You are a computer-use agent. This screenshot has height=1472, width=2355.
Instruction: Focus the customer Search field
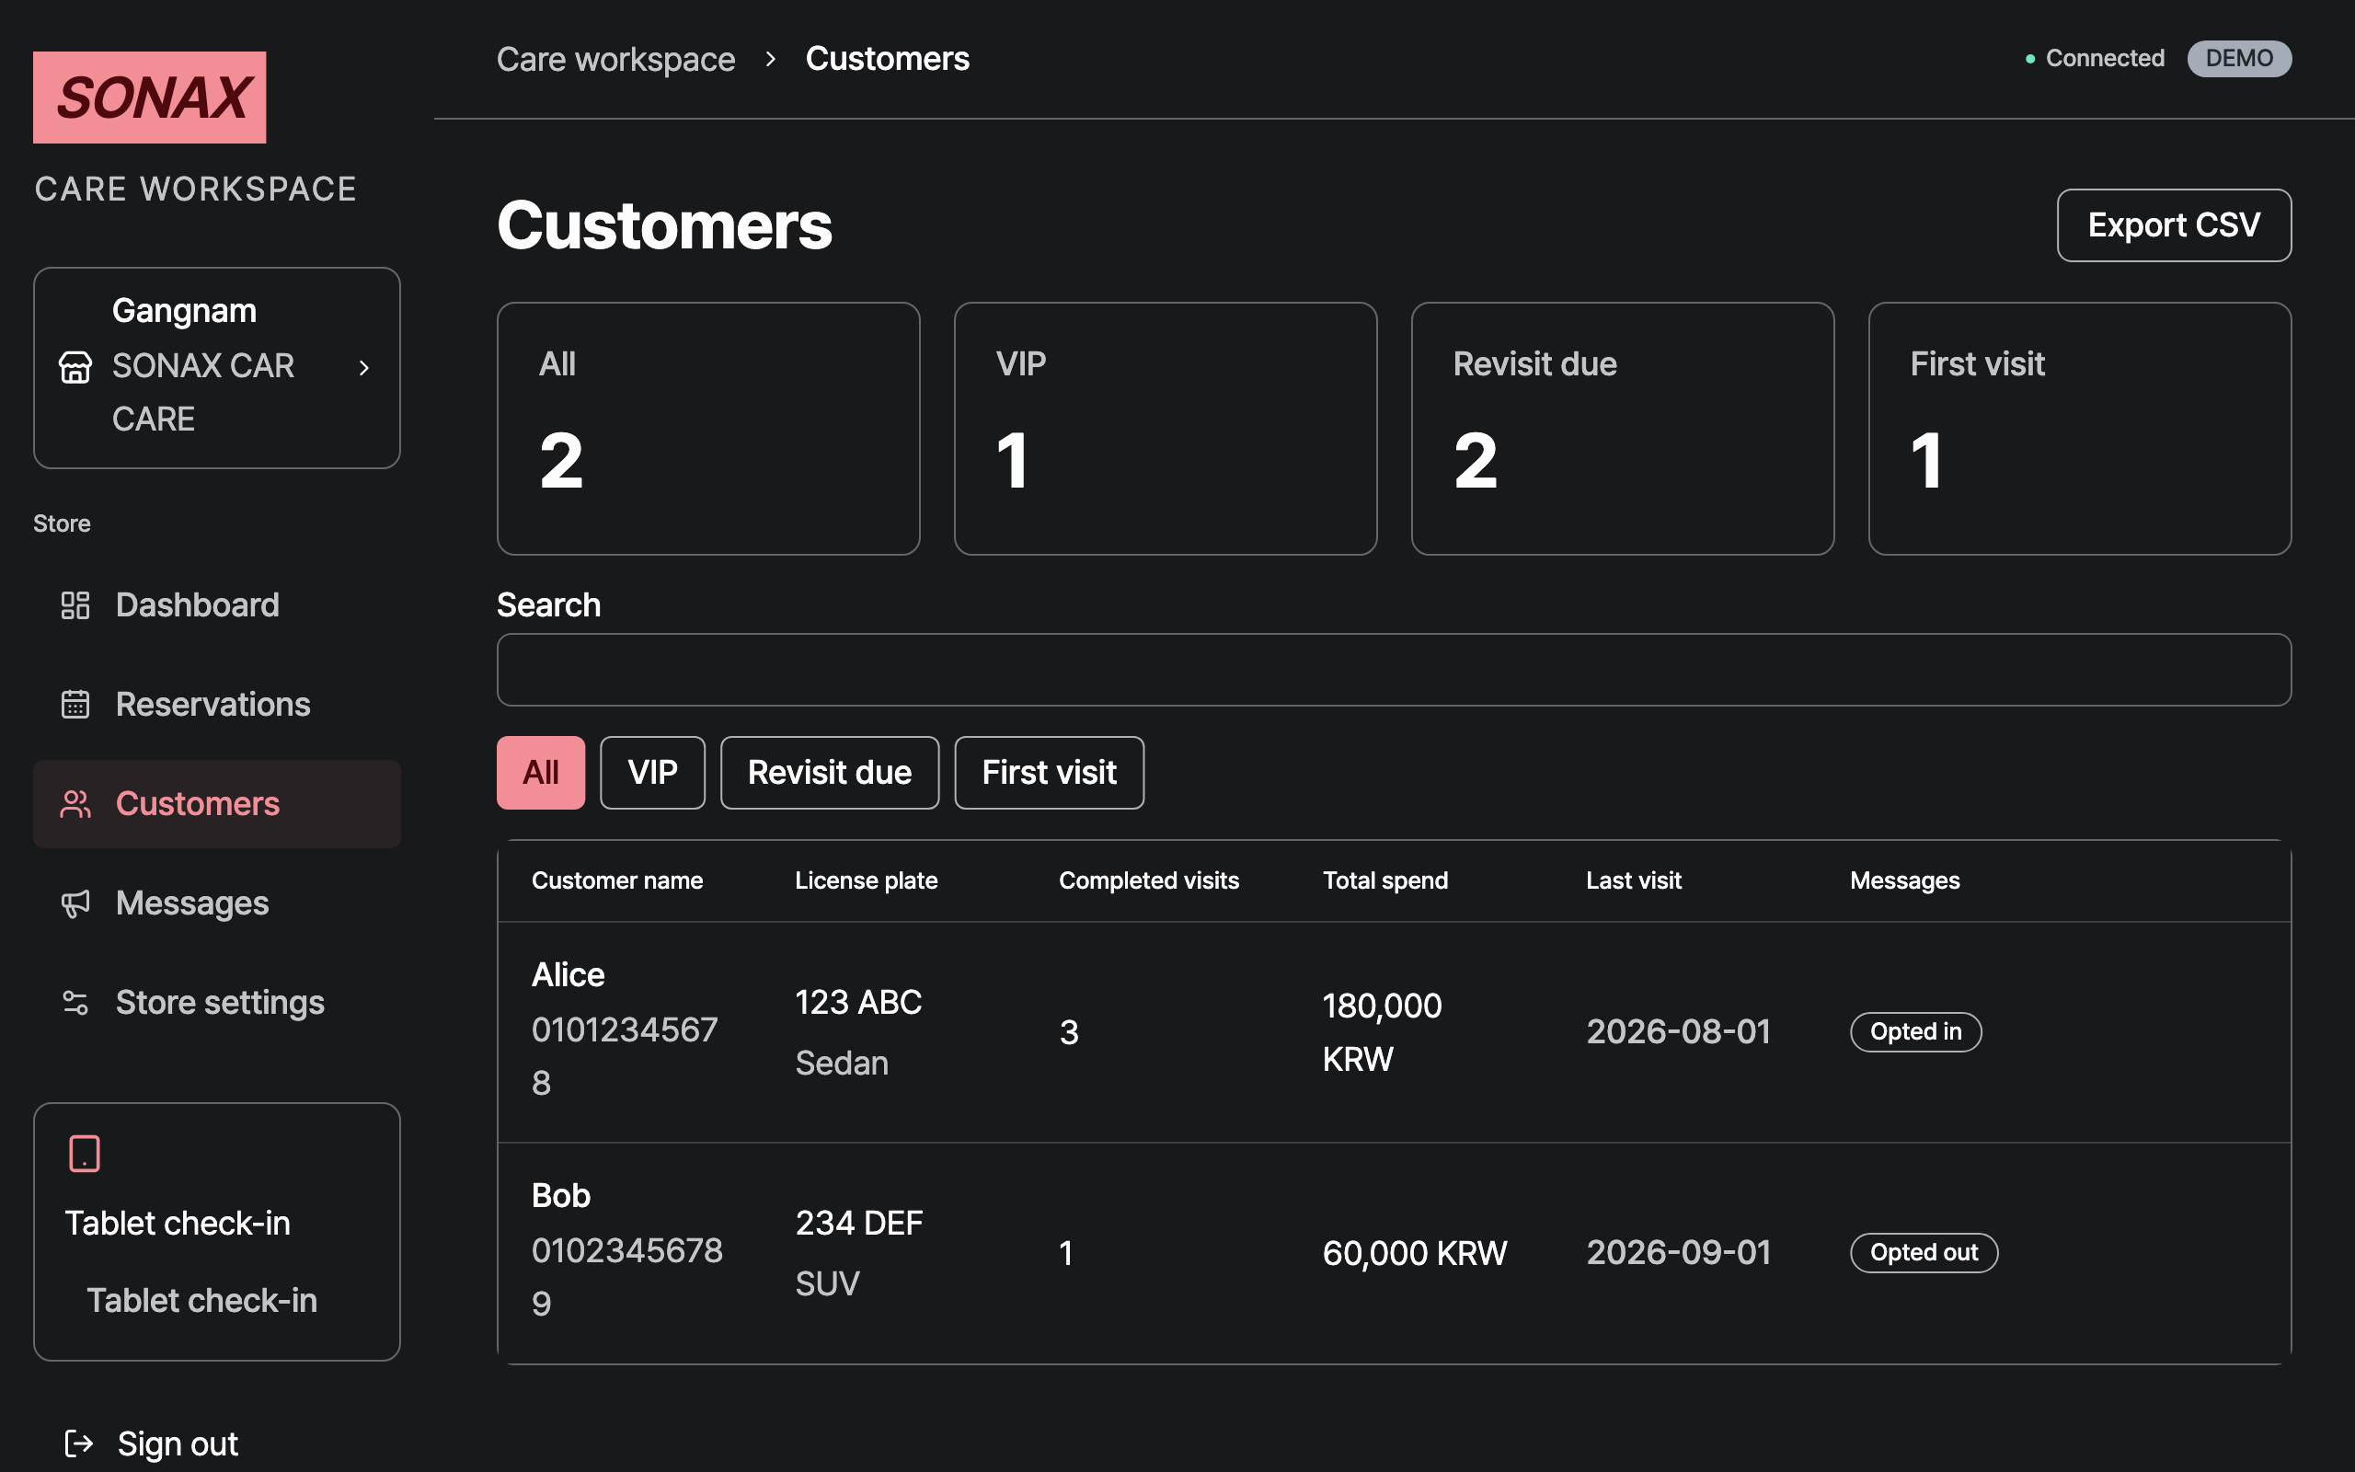(x=1394, y=670)
